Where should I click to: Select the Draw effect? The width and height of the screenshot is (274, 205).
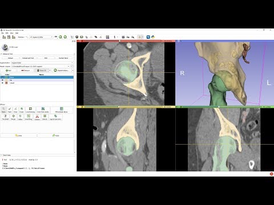pos(15,110)
